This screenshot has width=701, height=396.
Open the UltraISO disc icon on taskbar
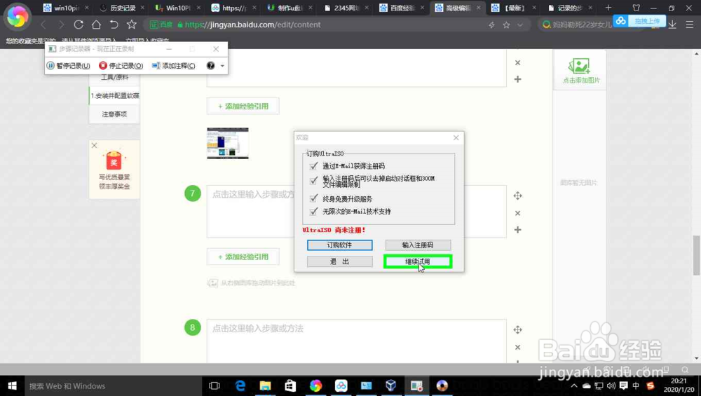442,385
